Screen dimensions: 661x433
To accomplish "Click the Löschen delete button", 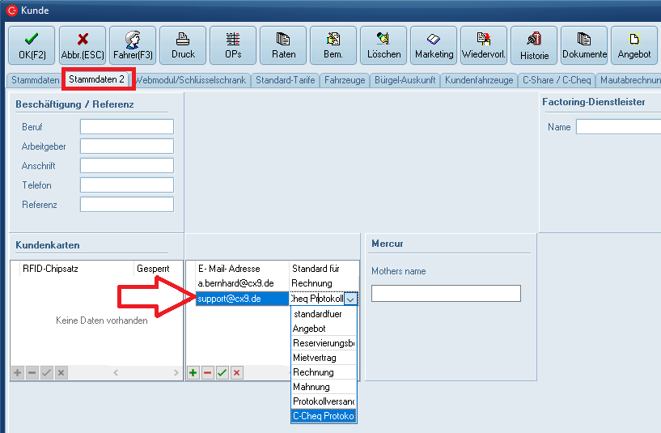I will pyautogui.click(x=383, y=45).
